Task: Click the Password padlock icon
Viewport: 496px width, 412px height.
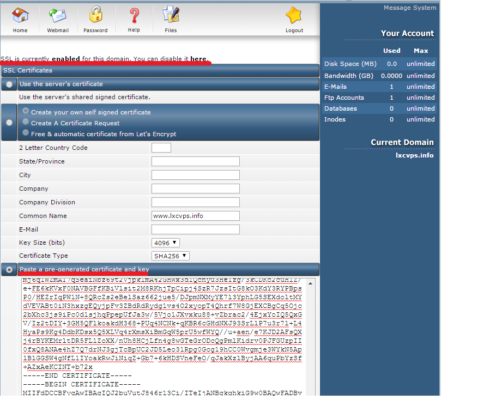Action: point(95,15)
